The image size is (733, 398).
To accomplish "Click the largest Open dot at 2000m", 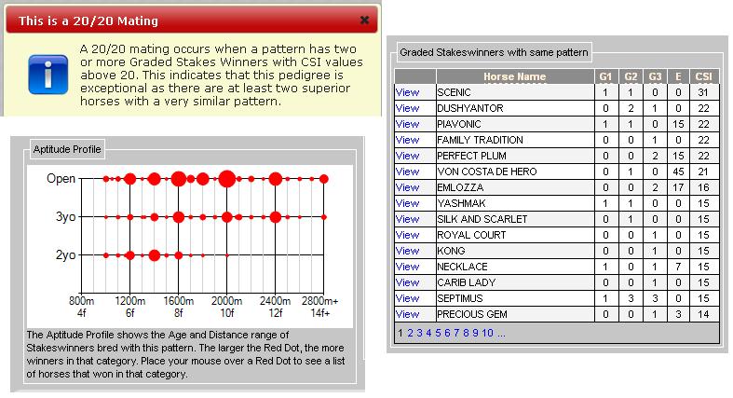I will 227,179.
